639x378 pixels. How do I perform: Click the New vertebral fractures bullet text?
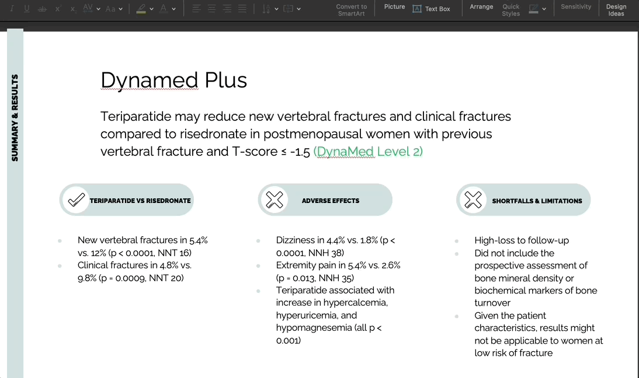click(143, 247)
